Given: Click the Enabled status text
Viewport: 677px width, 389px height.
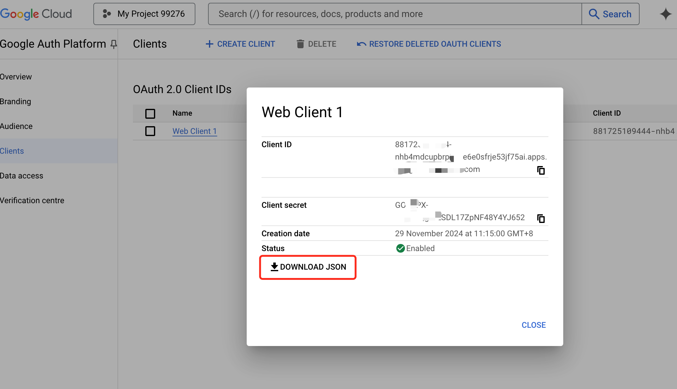Looking at the screenshot, I should [420, 248].
